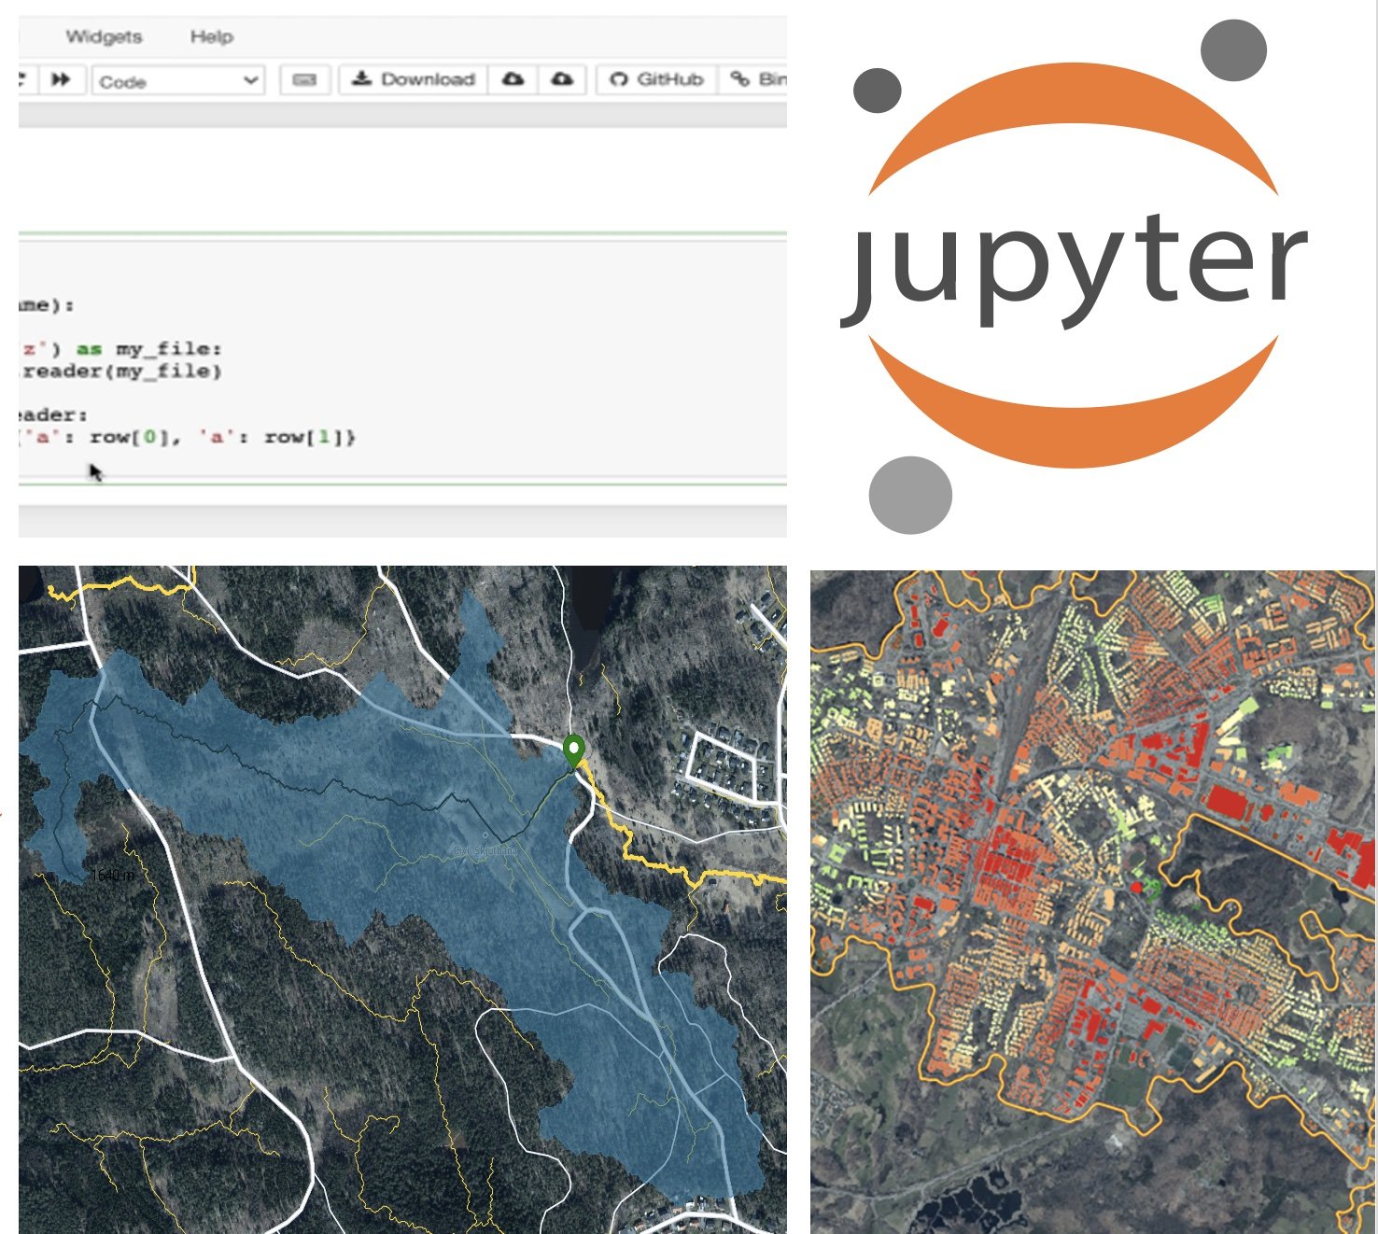Viewport: 1378px width, 1234px height.
Task: Click the first cloud icon after Download
Action: coord(513,79)
